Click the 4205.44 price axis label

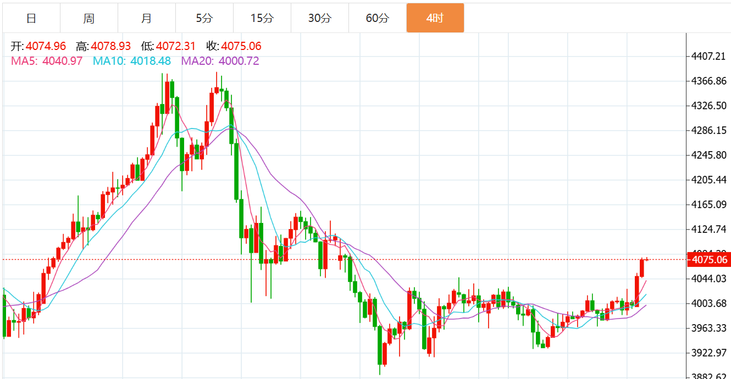tap(709, 180)
